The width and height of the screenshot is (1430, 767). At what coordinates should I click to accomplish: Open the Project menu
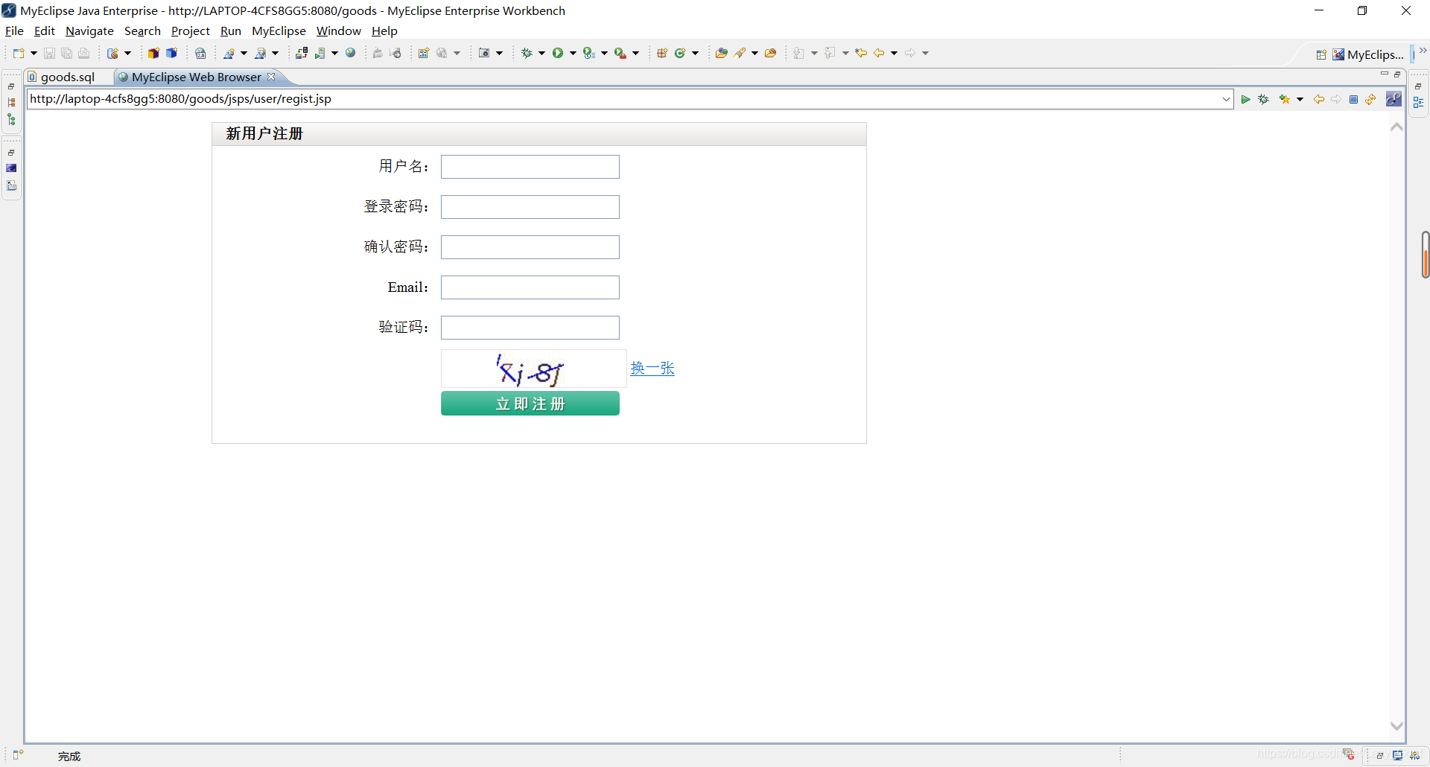(x=191, y=31)
